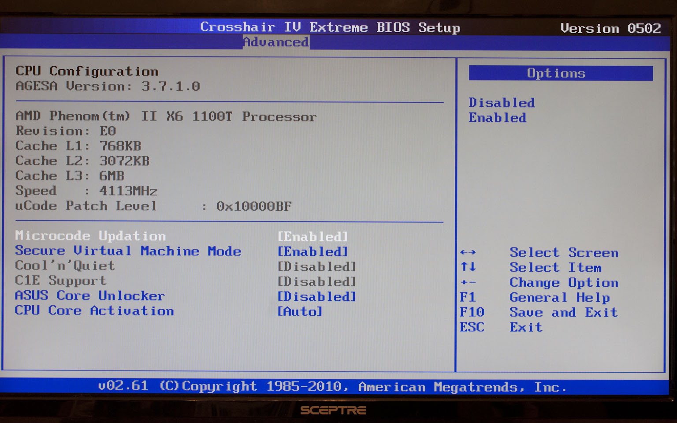Click Exit text next to ESC
Viewport: 677px width, 423px height.
pyautogui.click(x=526, y=327)
